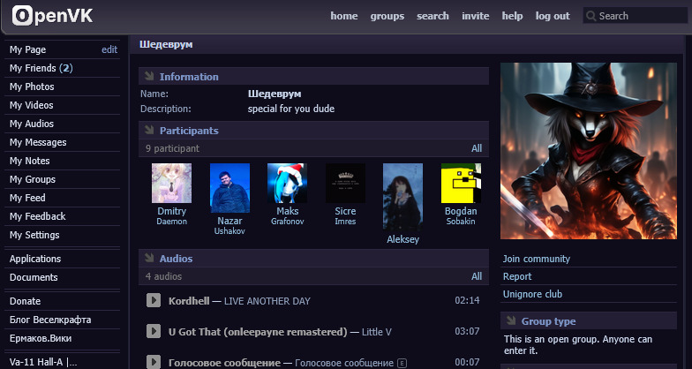Open Dmitry Daemon's avatar
Viewport: 692px width, 369px height.
(171, 183)
